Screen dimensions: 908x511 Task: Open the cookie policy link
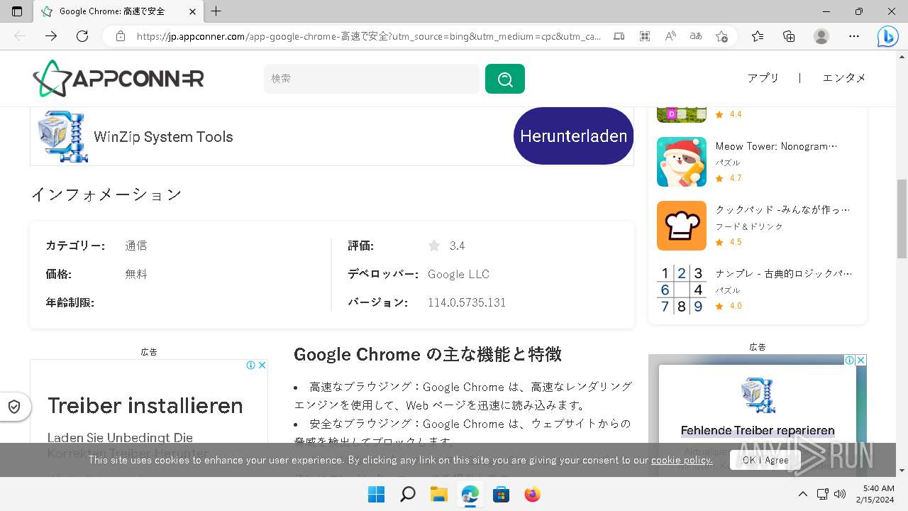682,460
